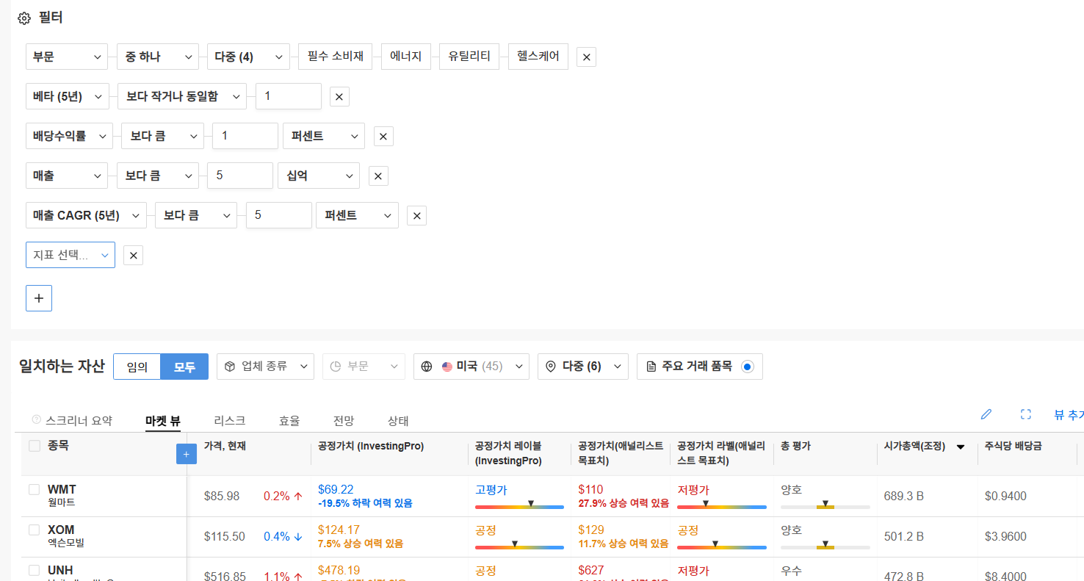Click the 베타 (5년) value input field
The height and width of the screenshot is (581, 1084).
click(x=289, y=96)
